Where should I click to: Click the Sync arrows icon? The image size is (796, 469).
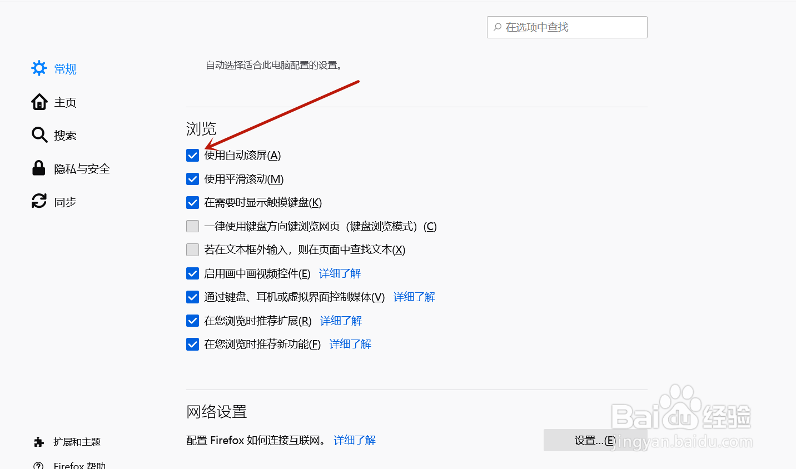[x=39, y=201]
